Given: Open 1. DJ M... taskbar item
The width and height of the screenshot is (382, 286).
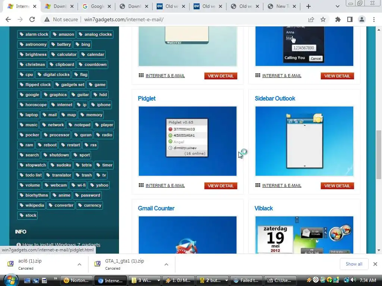Looking at the screenshot, I should coord(178,280).
